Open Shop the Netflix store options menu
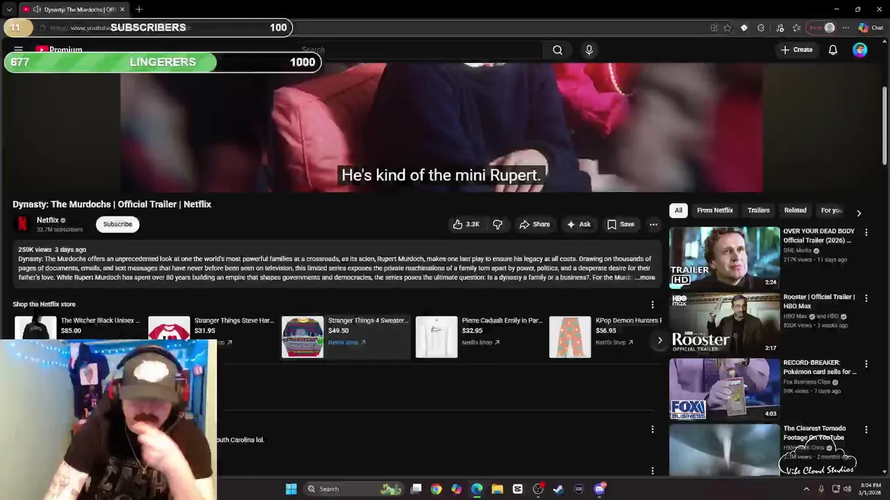This screenshot has height=500, width=890. [652, 305]
